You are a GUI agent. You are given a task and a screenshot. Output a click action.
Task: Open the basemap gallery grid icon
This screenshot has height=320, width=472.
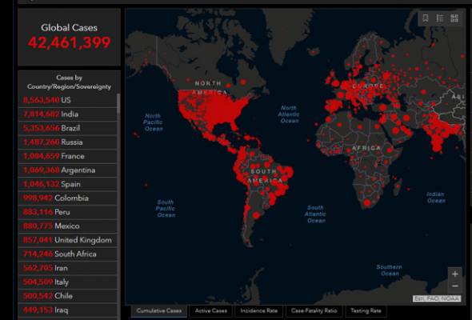454,18
